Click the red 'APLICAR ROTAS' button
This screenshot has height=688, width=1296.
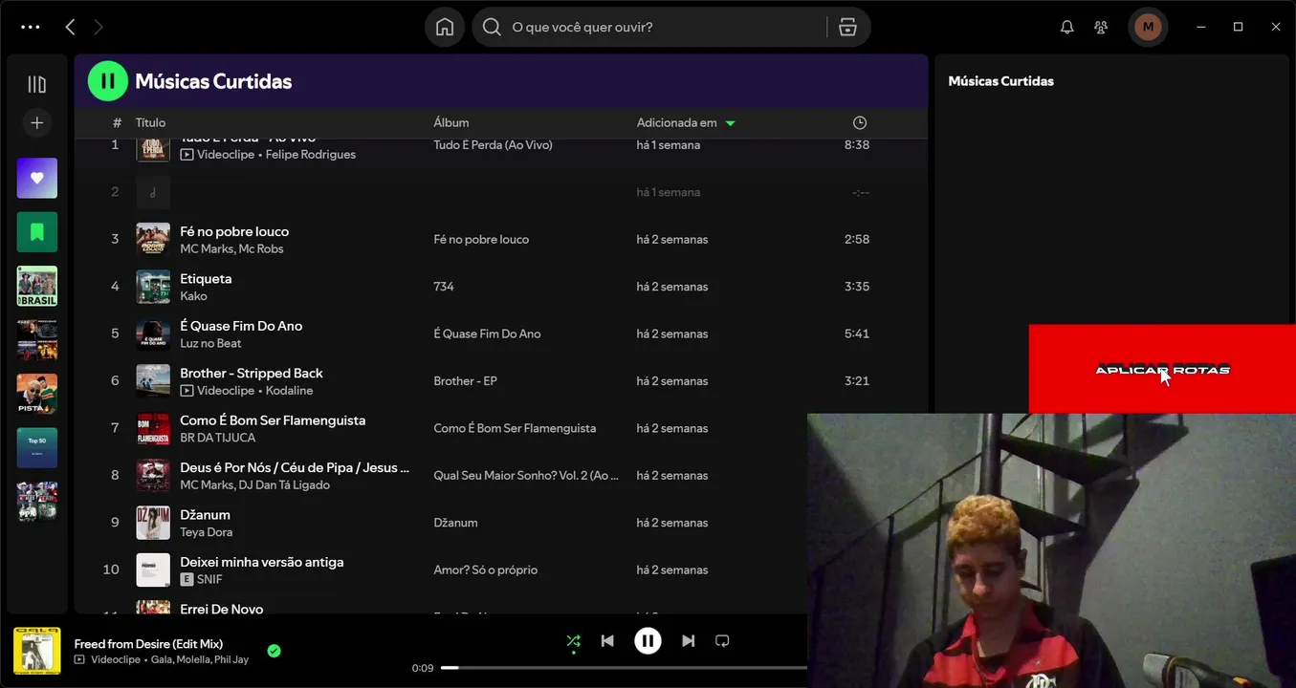pos(1162,370)
